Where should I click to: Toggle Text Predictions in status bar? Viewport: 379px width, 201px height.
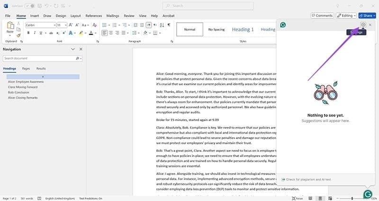tap(92, 198)
